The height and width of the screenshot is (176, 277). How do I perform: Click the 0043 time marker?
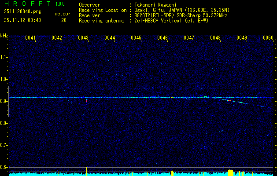pyautogui.click(x=83, y=38)
